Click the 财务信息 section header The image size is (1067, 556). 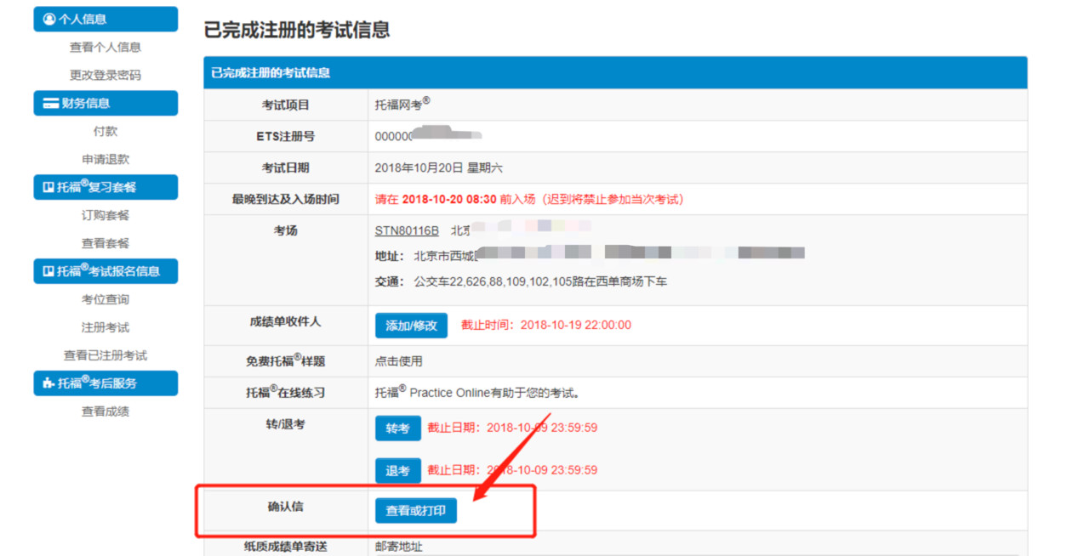coord(106,104)
